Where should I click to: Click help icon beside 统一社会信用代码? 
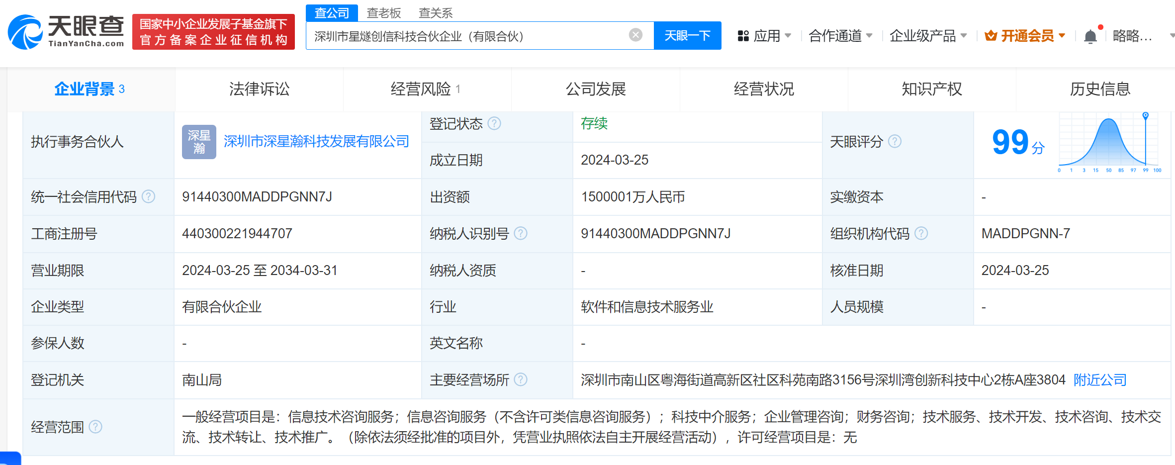click(x=148, y=197)
